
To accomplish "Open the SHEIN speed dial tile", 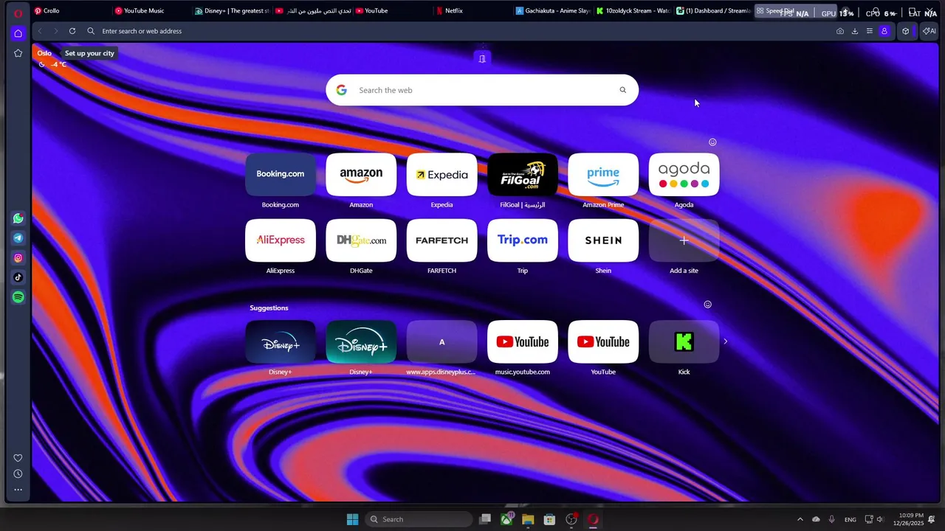I will [x=603, y=240].
